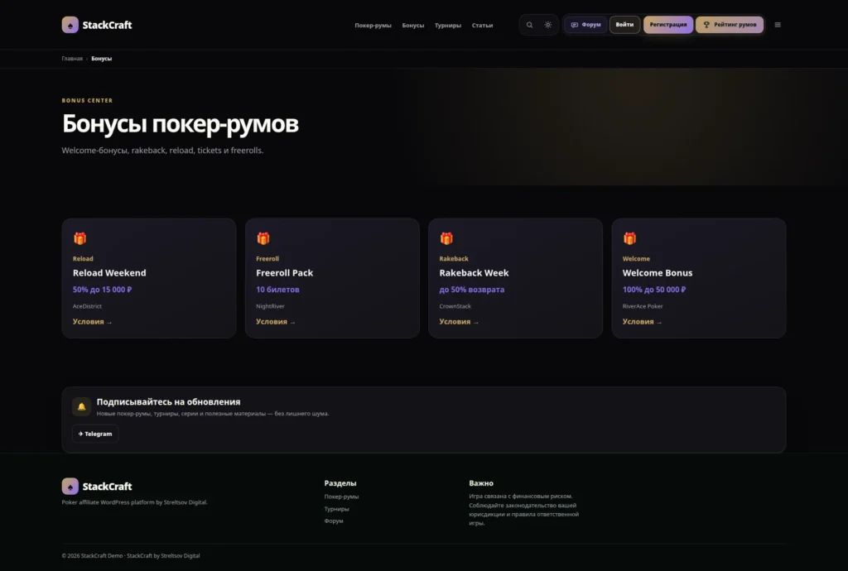Open Условия link on Rakeback Week card
The image size is (848, 571).
point(459,322)
